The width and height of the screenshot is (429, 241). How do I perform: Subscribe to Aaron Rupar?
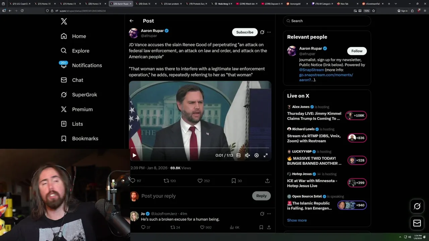245,32
